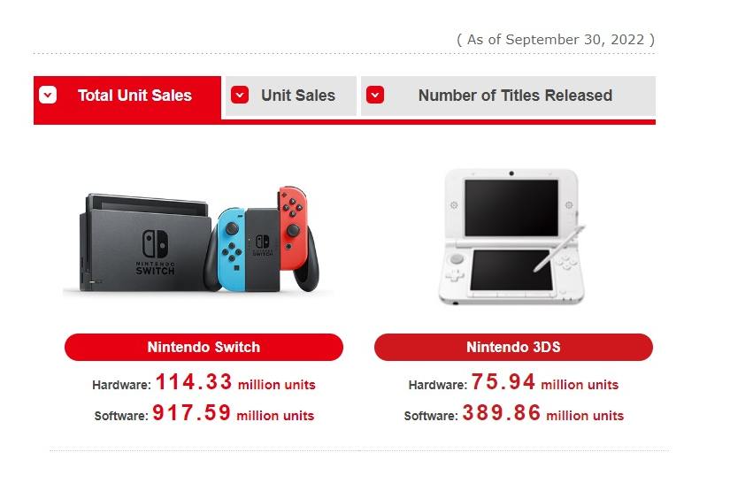Click the chevron icon on Total Unit Sales
Screen dimensions: 730x491
click(49, 95)
